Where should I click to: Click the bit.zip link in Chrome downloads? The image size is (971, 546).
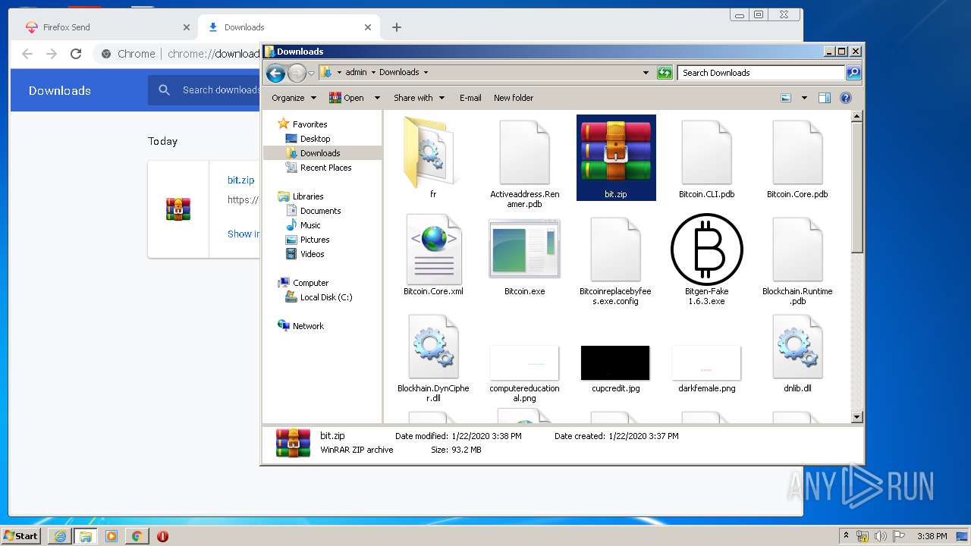click(x=240, y=180)
